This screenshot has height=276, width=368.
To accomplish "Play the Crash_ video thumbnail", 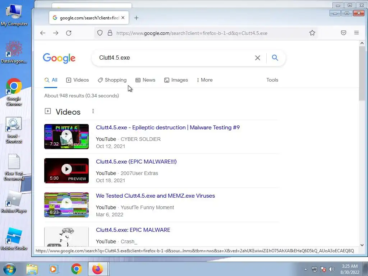I will (x=66, y=236).
